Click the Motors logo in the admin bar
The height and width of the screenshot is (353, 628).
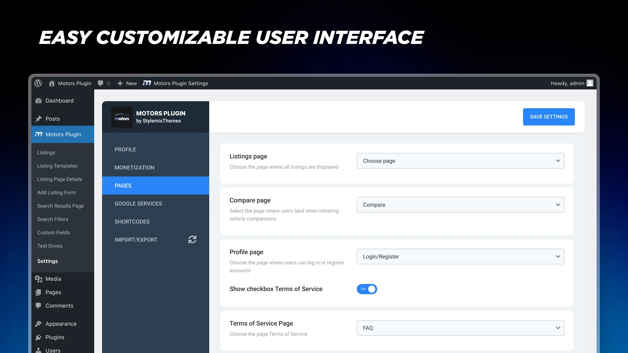click(x=147, y=83)
